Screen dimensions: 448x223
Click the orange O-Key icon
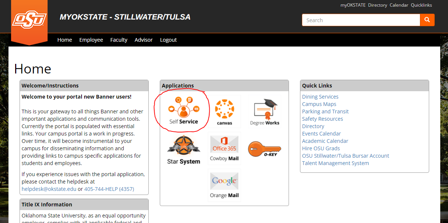point(265,149)
